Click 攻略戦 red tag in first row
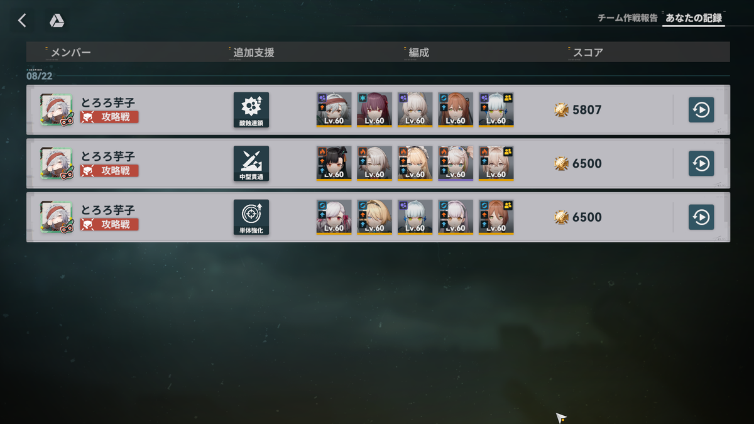Screen dimensions: 754x424 pyautogui.click(x=109, y=117)
